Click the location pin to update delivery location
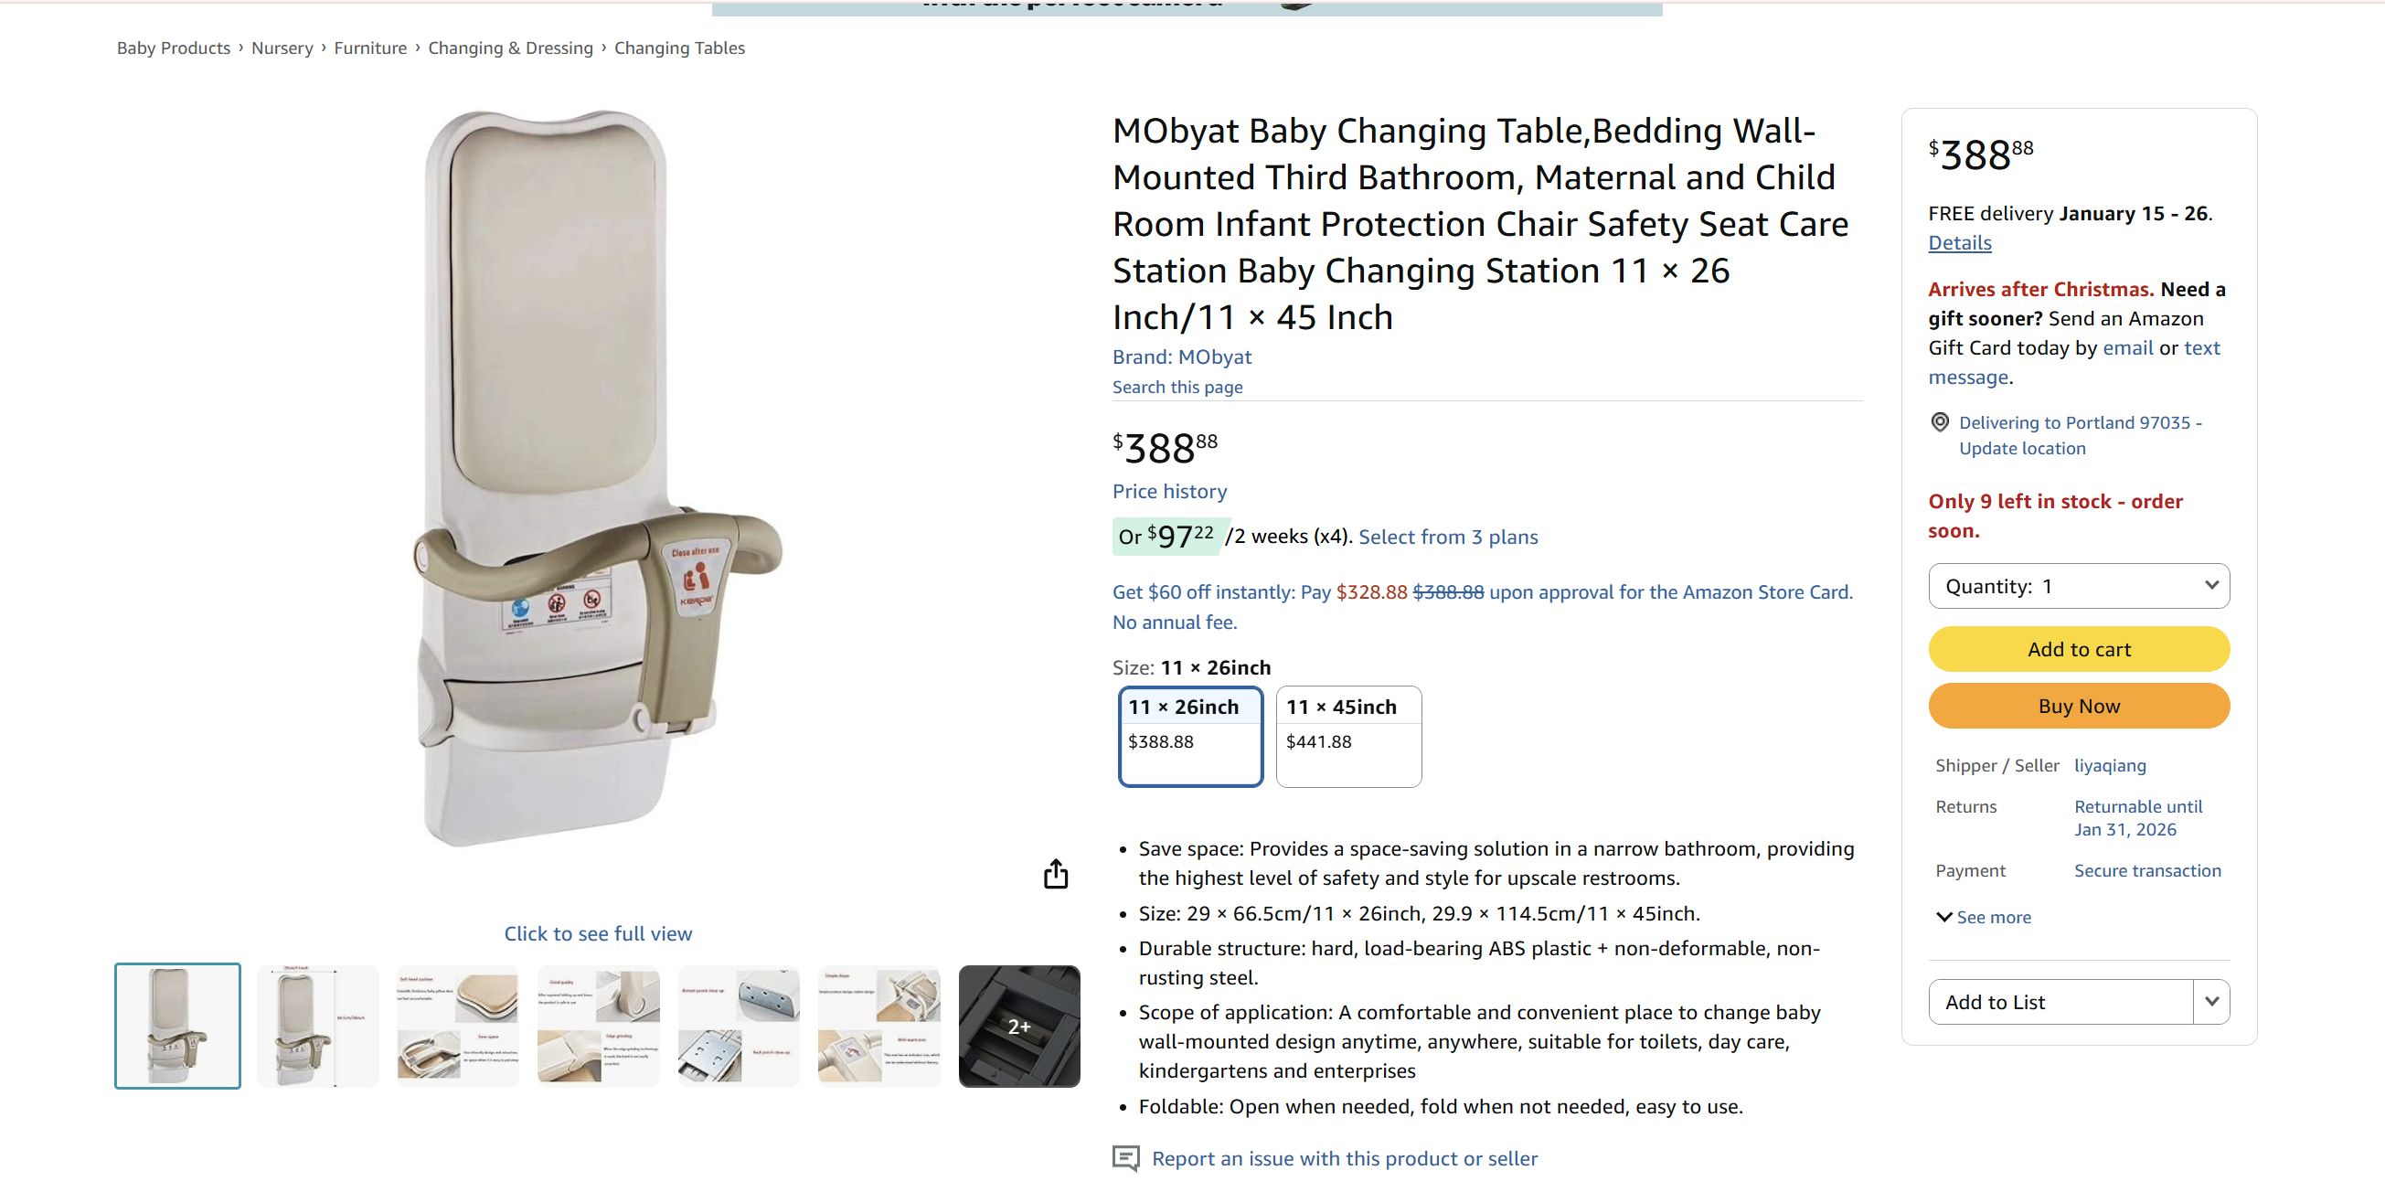This screenshot has width=2385, height=1192. 1941,422
